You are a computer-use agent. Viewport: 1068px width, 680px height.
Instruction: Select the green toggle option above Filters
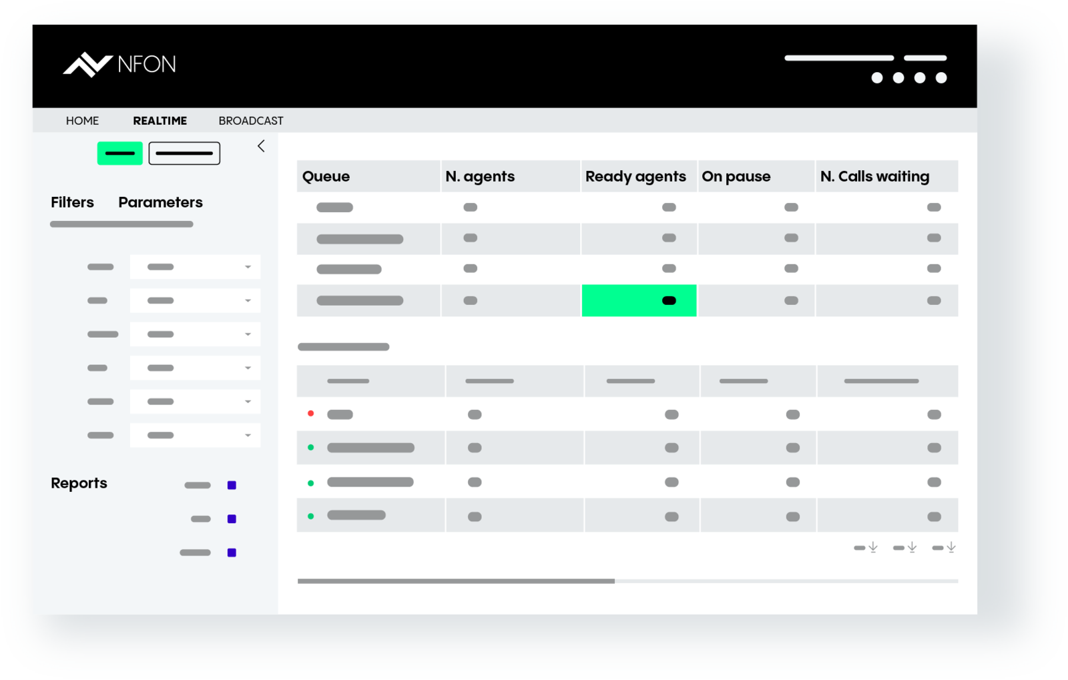(119, 153)
